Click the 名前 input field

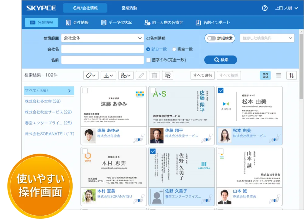coord(102,60)
